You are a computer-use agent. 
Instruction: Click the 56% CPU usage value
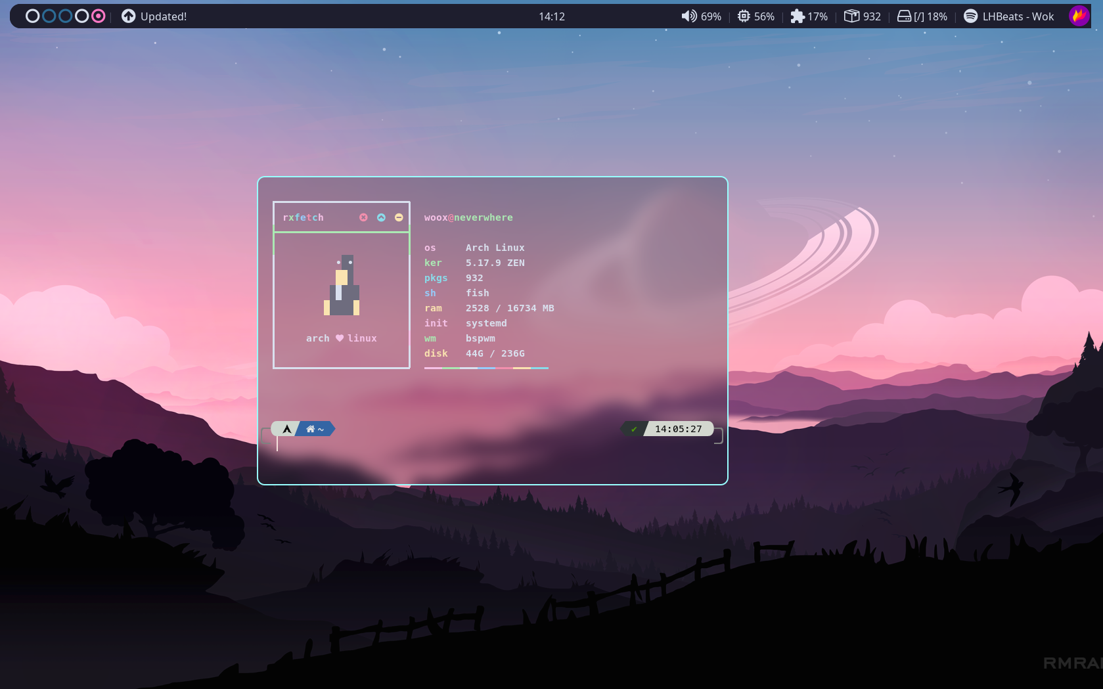tap(764, 16)
